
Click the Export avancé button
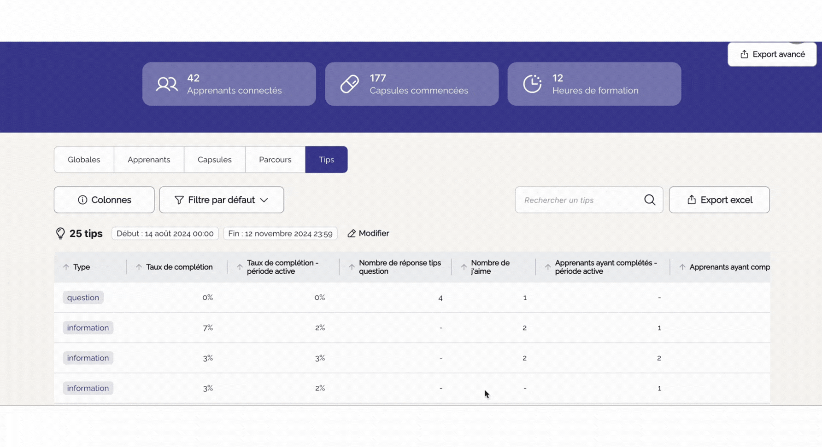pyautogui.click(x=772, y=54)
